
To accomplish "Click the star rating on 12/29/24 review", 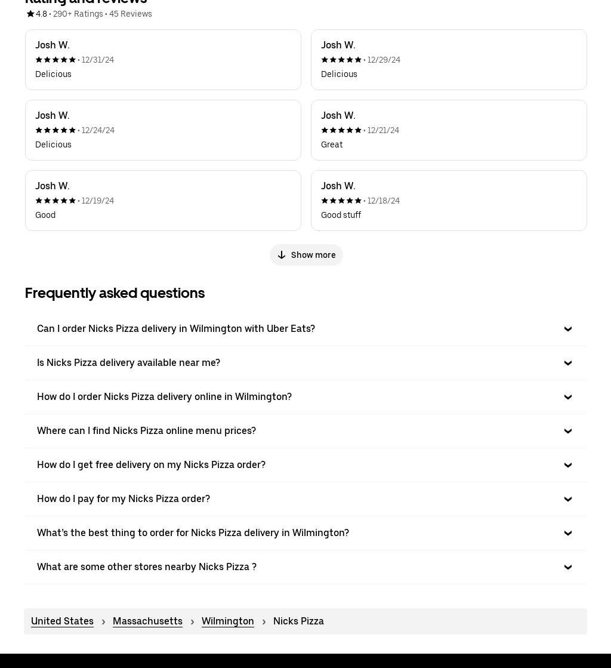I will click(341, 60).
